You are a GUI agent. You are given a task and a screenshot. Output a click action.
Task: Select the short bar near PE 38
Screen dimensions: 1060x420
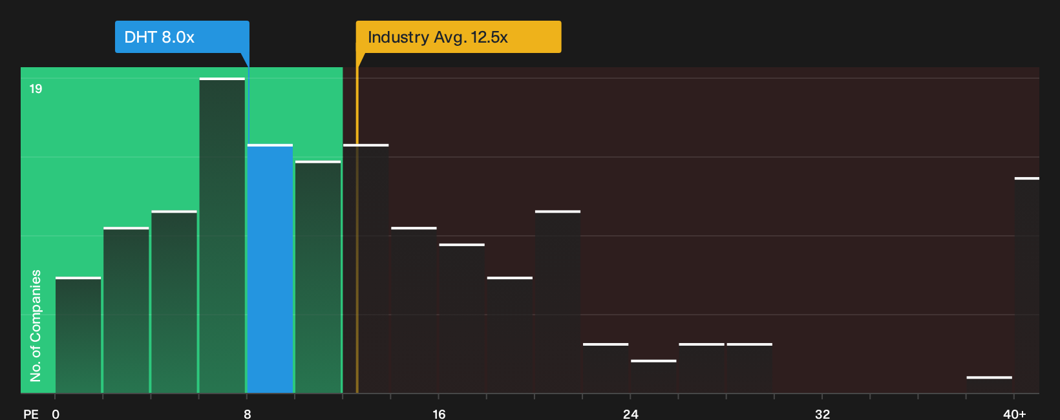point(989,384)
